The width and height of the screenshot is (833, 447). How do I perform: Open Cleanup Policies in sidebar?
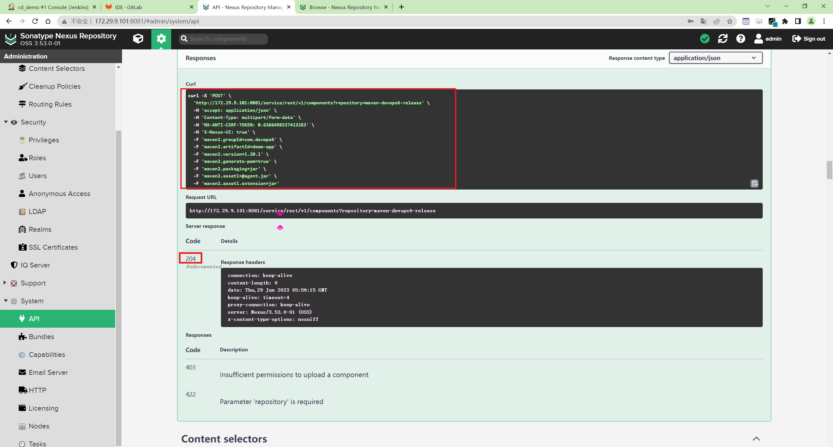(54, 86)
